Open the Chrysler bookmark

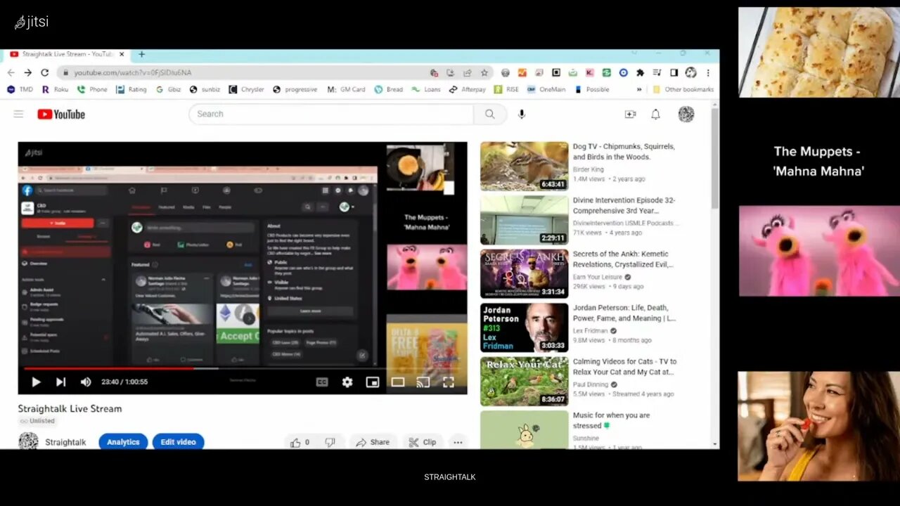pos(246,89)
